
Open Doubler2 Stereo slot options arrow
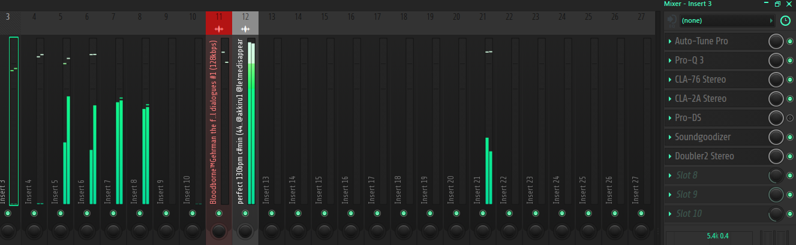pos(670,156)
